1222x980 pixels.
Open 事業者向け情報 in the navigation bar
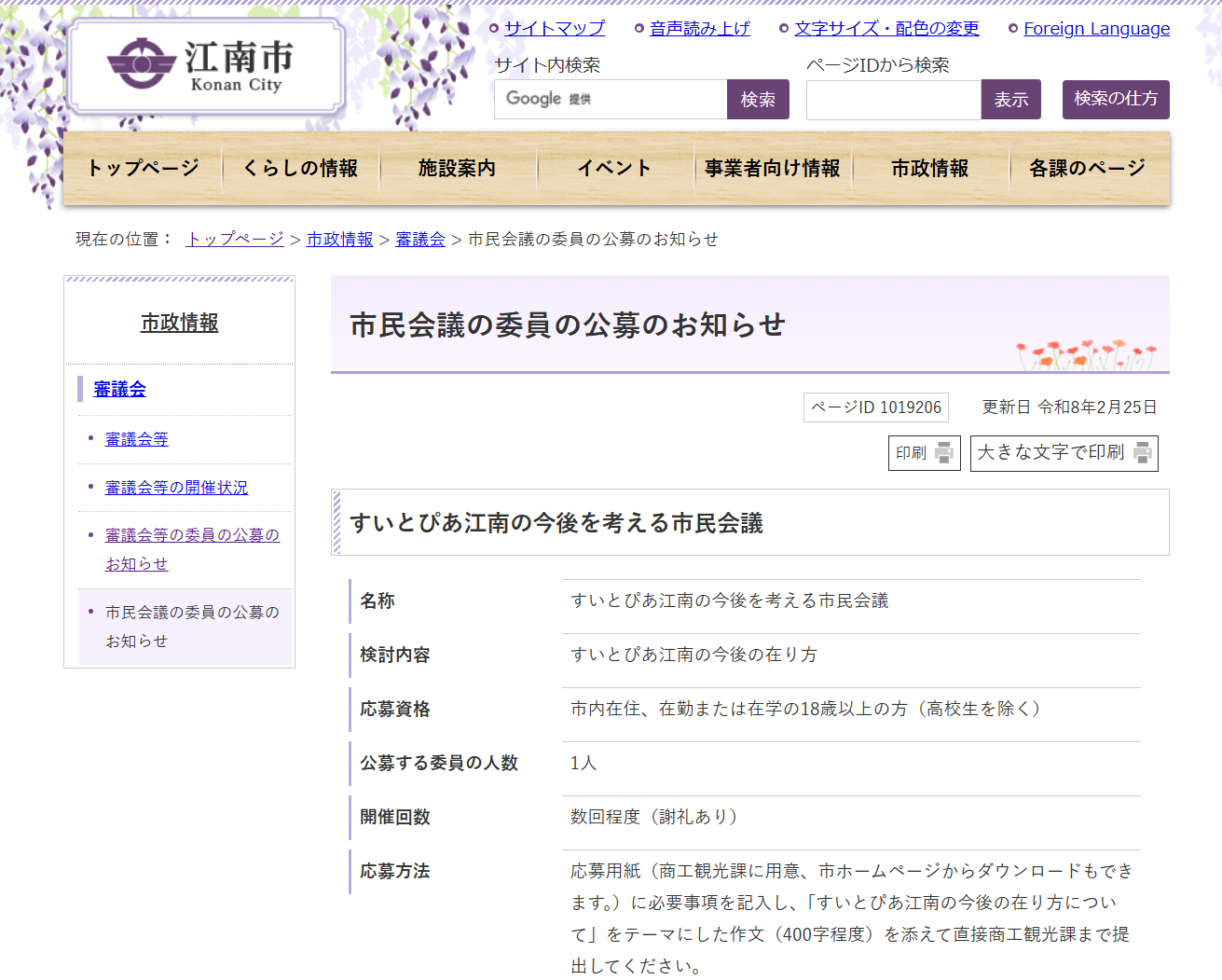pos(772,169)
